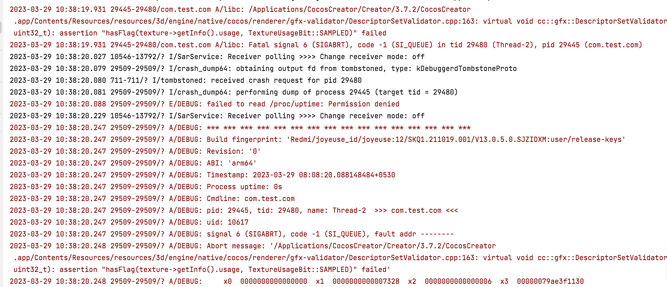Select the tombstoned received crash request line
Screen dimensions: 667x287
pyautogui.click(x=185, y=80)
